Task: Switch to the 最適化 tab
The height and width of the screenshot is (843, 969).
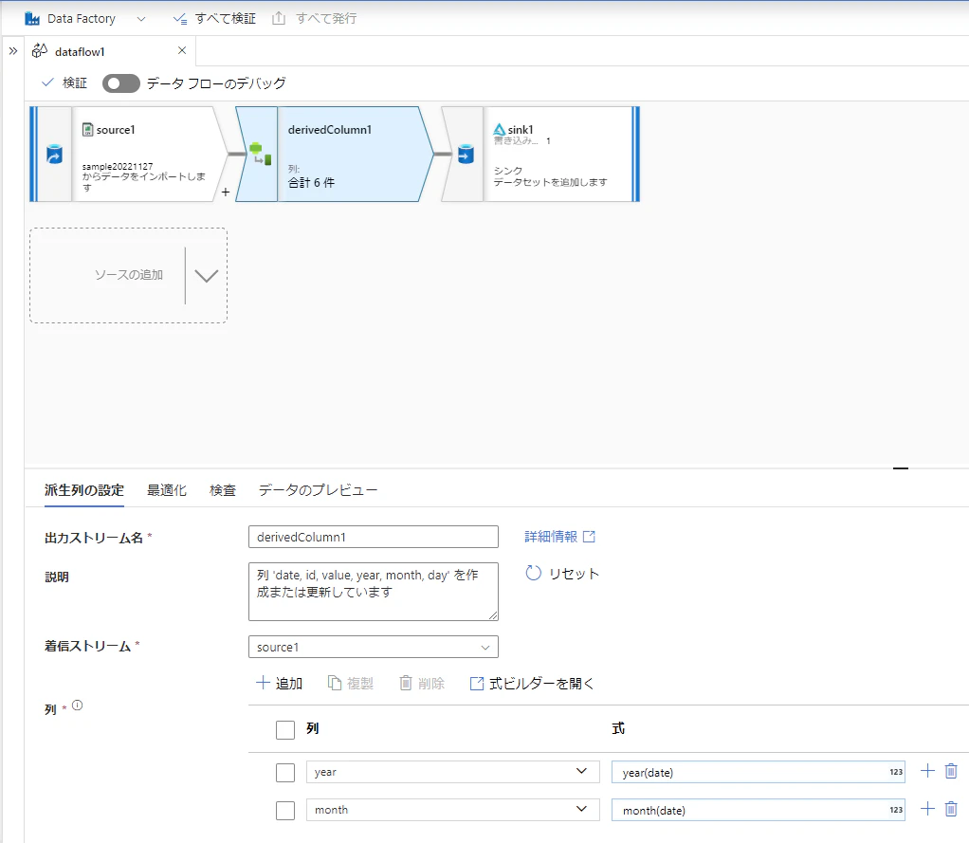Action: (x=167, y=490)
